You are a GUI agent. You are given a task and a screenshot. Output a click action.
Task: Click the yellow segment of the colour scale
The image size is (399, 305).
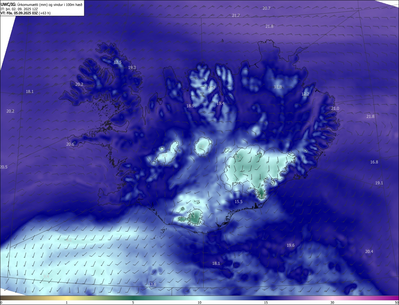[67, 298]
